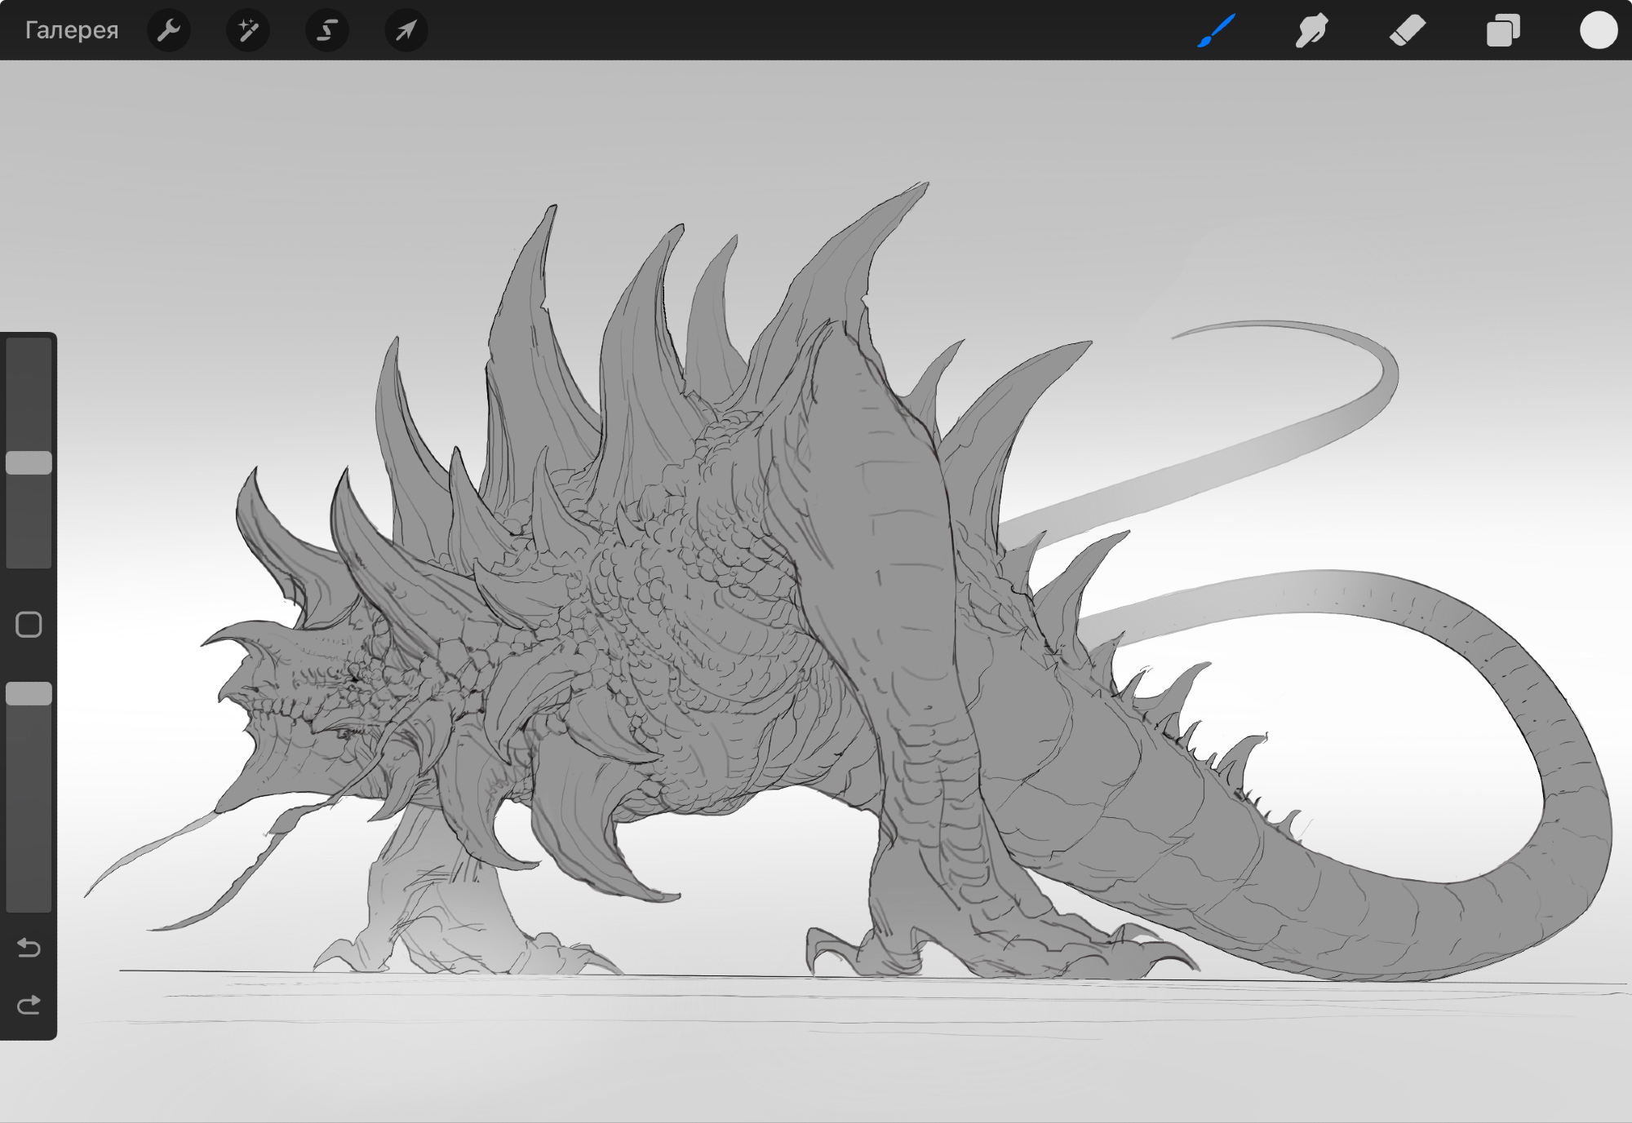Redo the stroke with the redo arrow
Viewport: 1632px width, 1123px height.
pyautogui.click(x=29, y=1005)
